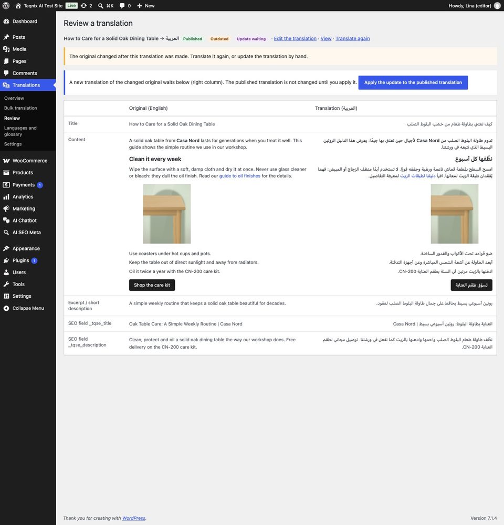Click the Products archive icon
The height and width of the screenshot is (525, 504).
click(6, 173)
